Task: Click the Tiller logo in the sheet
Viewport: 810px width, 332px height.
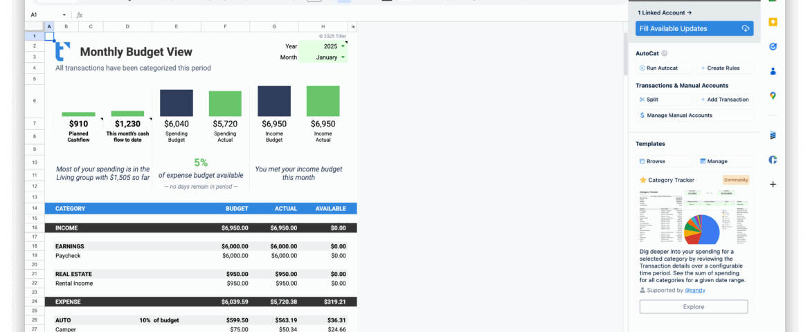Action: 63,51
